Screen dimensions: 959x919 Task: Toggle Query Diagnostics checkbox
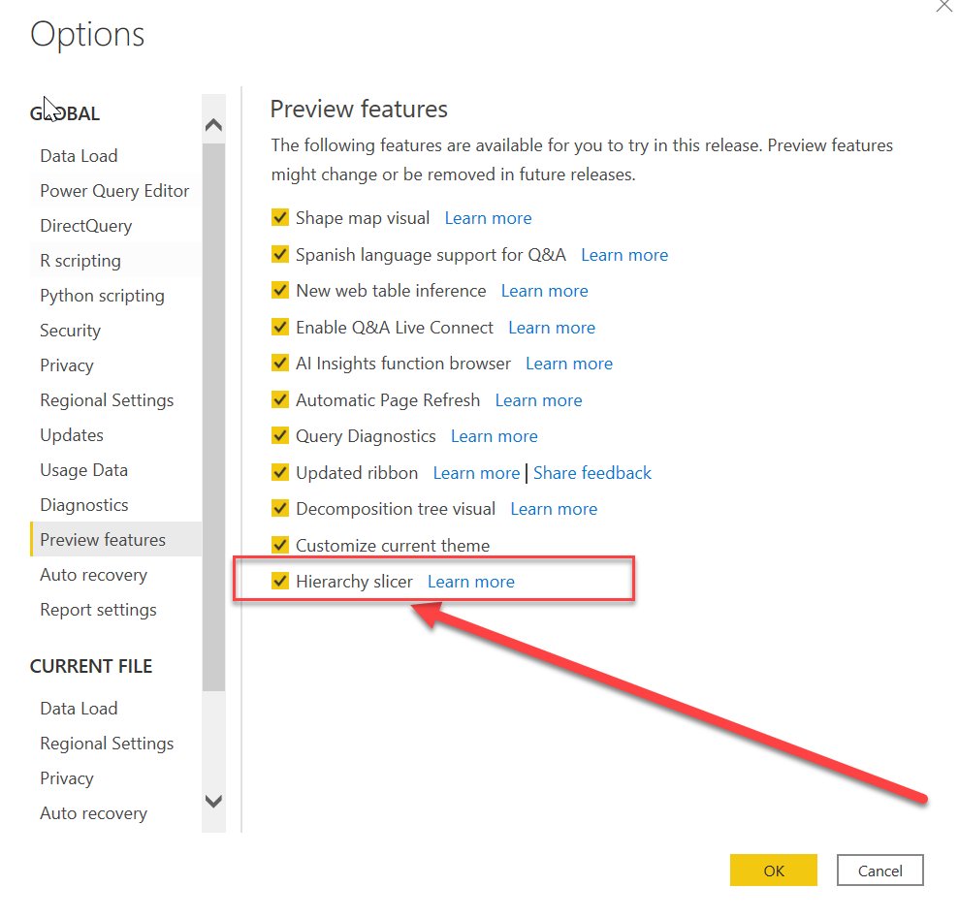(x=280, y=435)
